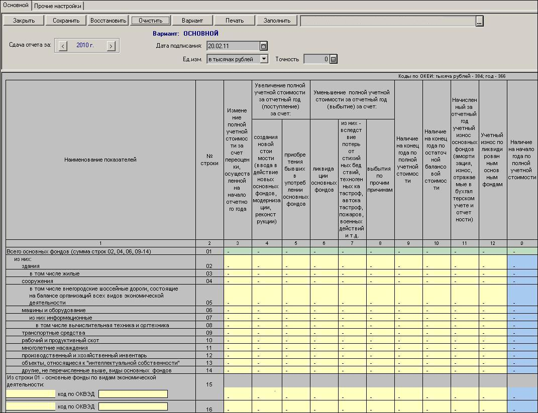
Task: Switch to the Основной tab
Action: (x=16, y=5)
